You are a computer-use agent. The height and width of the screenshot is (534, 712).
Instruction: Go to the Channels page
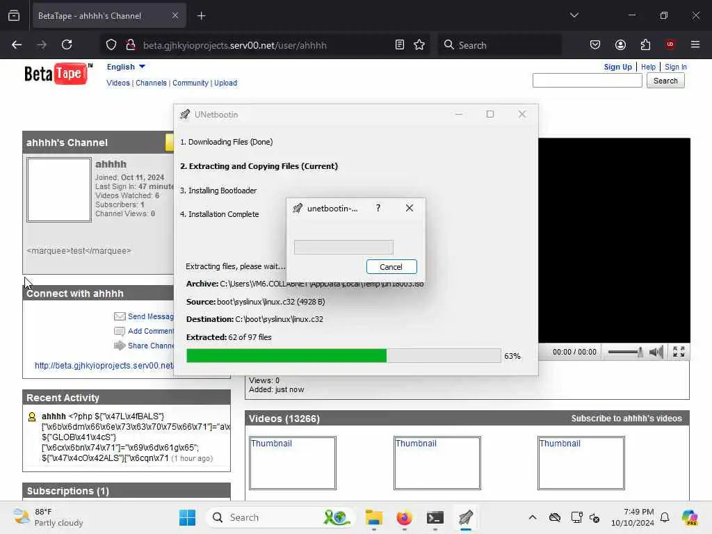(x=151, y=83)
